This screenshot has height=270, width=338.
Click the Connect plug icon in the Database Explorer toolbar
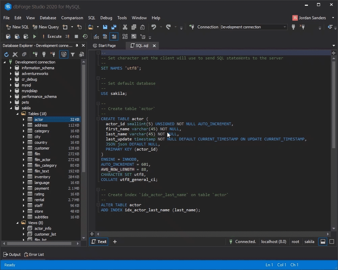click(44, 54)
